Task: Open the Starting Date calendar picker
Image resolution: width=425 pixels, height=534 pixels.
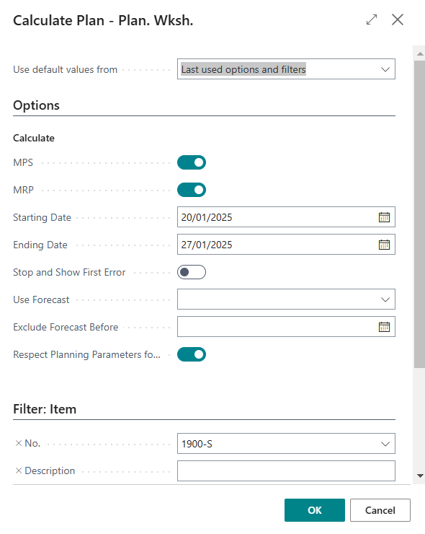Action: (x=384, y=217)
